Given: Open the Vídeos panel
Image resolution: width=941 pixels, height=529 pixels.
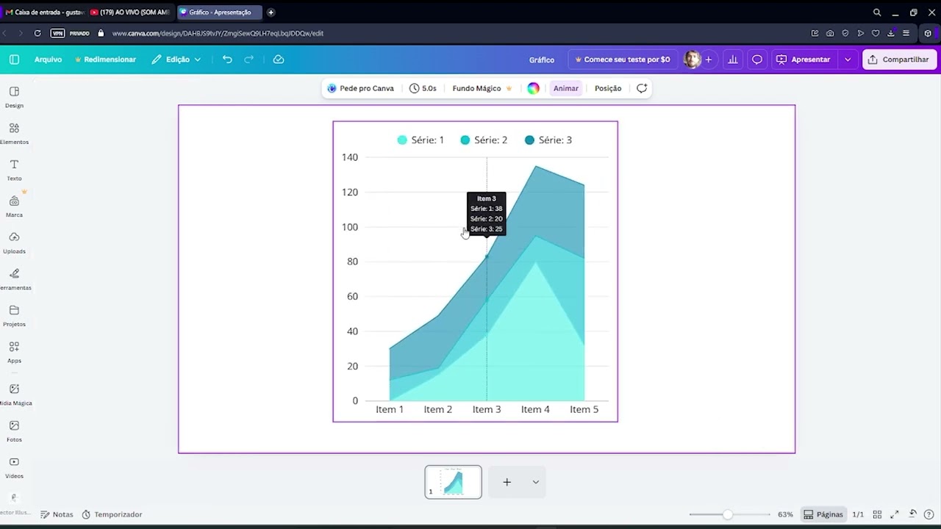Looking at the screenshot, I should 14,467.
